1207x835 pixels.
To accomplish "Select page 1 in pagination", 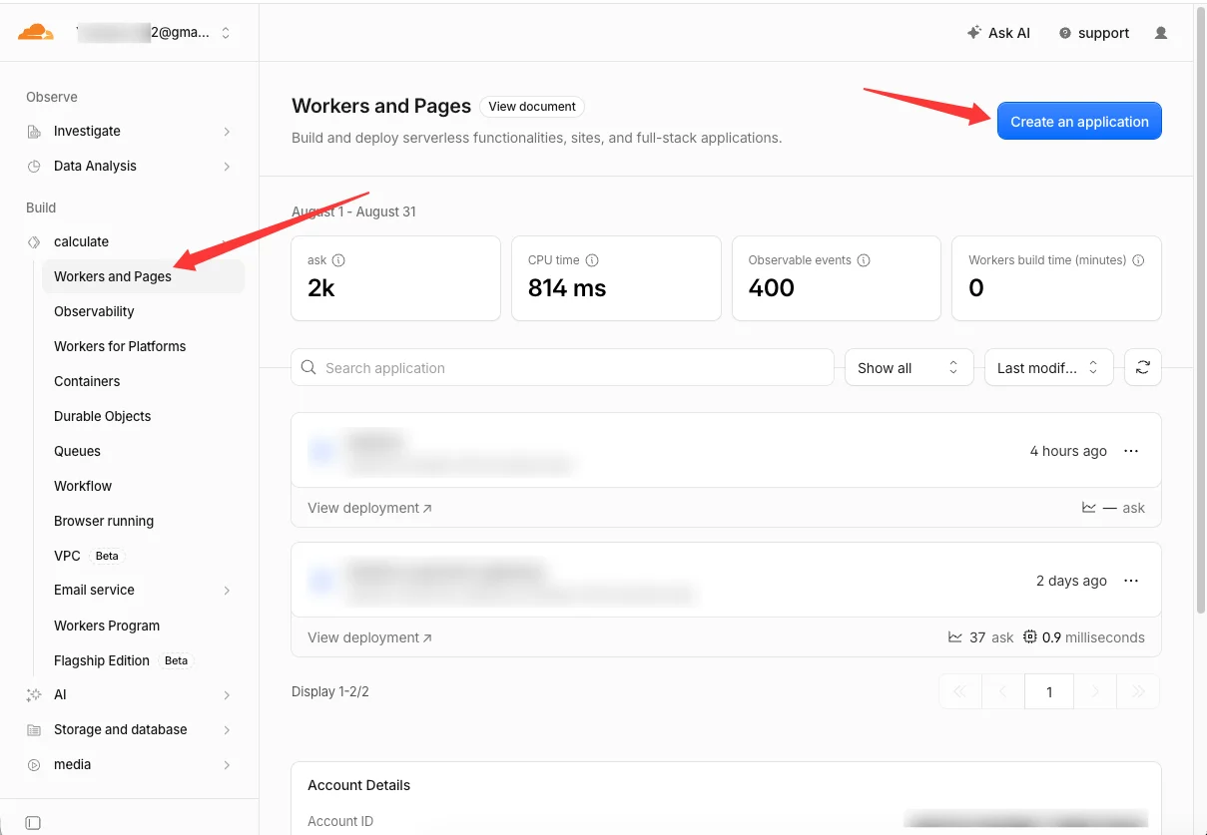I will click(1049, 691).
